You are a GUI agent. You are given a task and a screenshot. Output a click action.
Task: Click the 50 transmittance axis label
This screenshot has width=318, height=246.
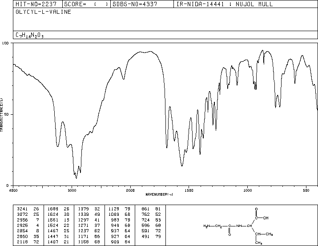[7, 114]
